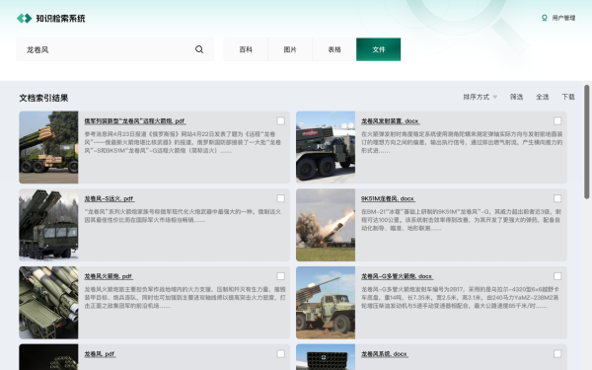Check the 龙卷风.pdf checkbox
The width and height of the screenshot is (592, 370).
tap(280, 354)
